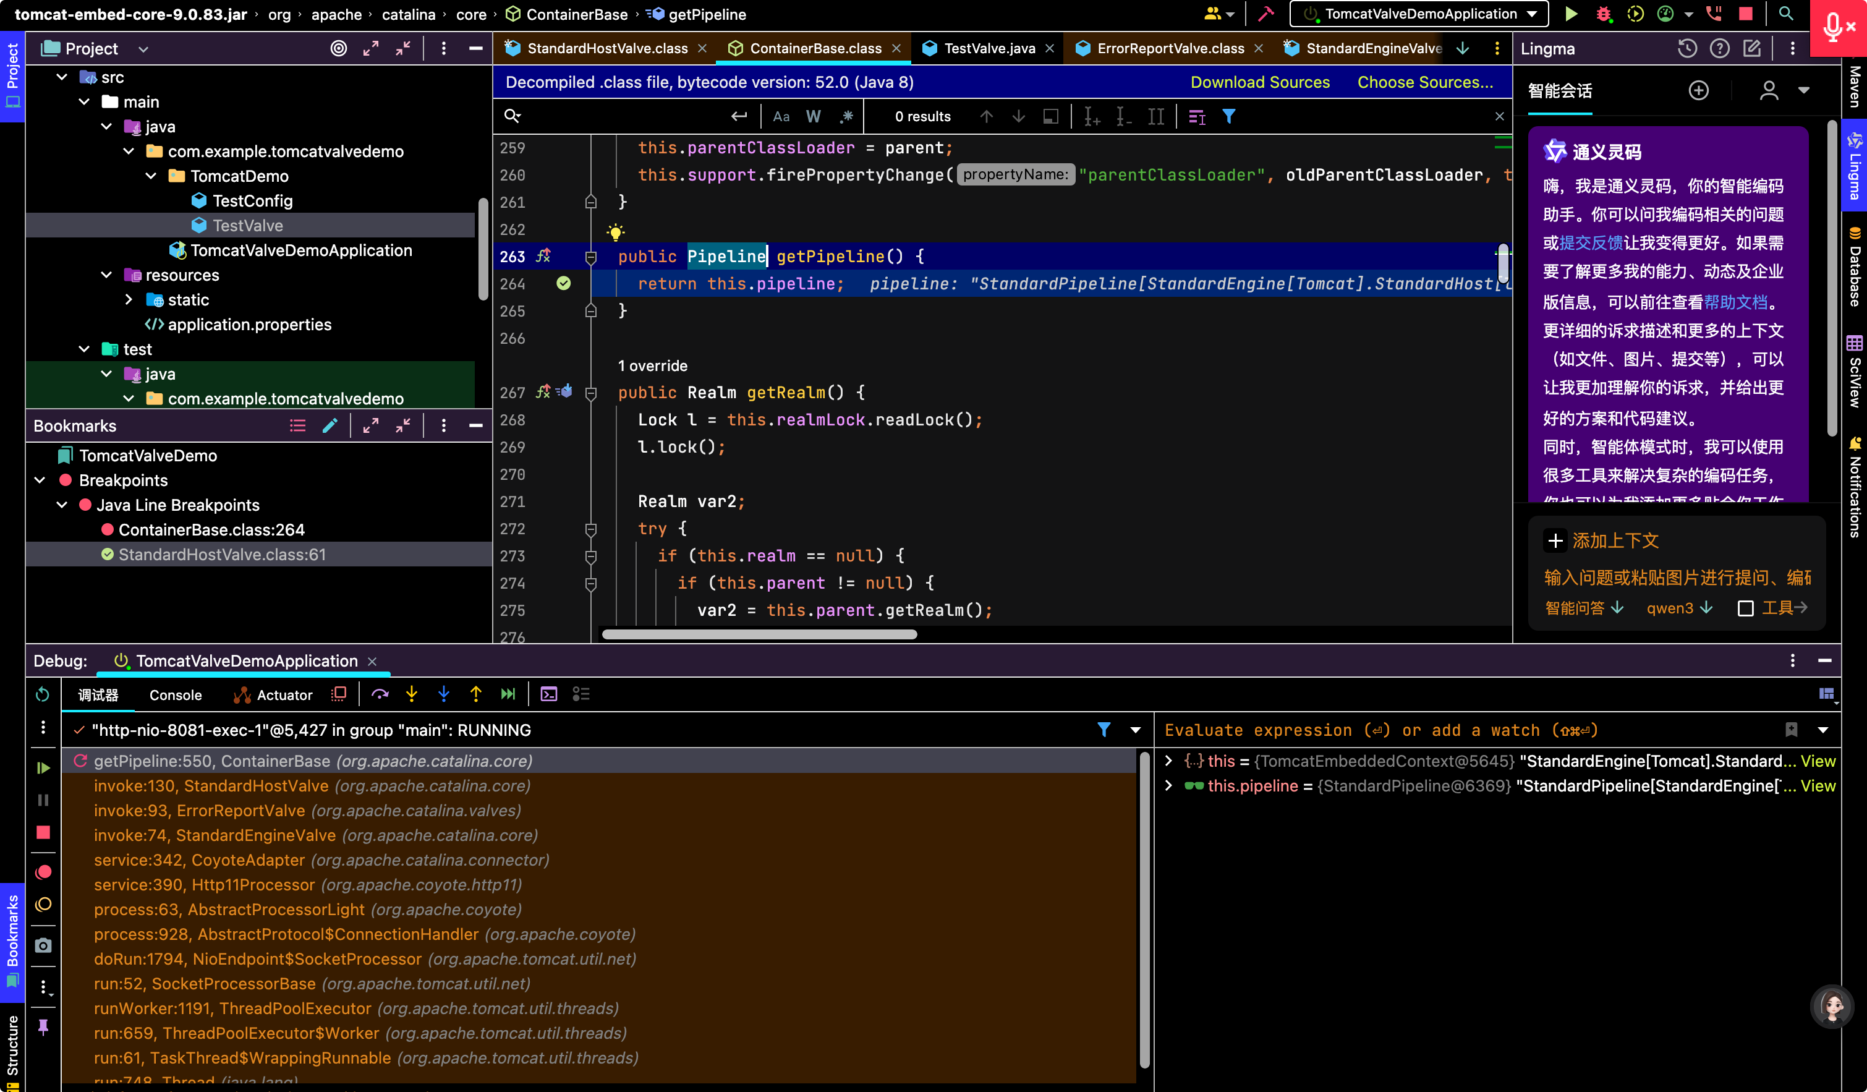Image resolution: width=1867 pixels, height=1092 pixels.
Task: Click Download Sources link
Action: tap(1259, 82)
